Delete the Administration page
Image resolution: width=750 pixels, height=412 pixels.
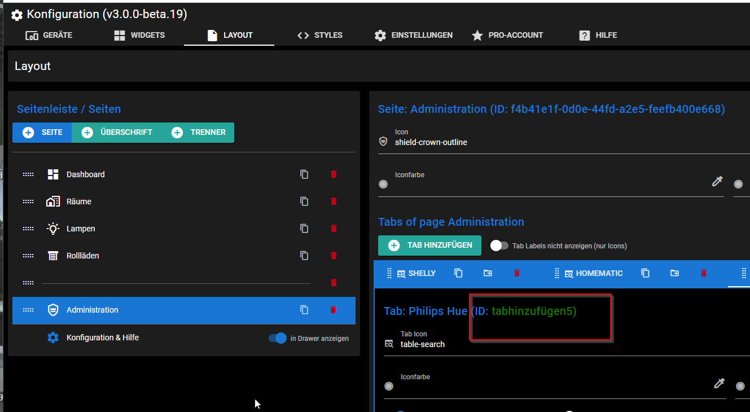334,310
